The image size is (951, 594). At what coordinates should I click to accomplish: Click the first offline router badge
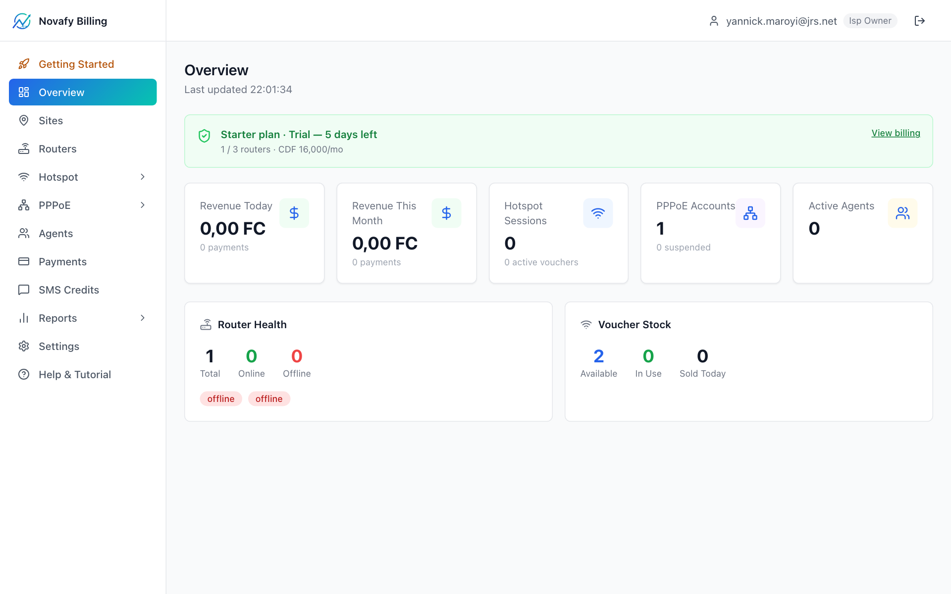point(221,398)
